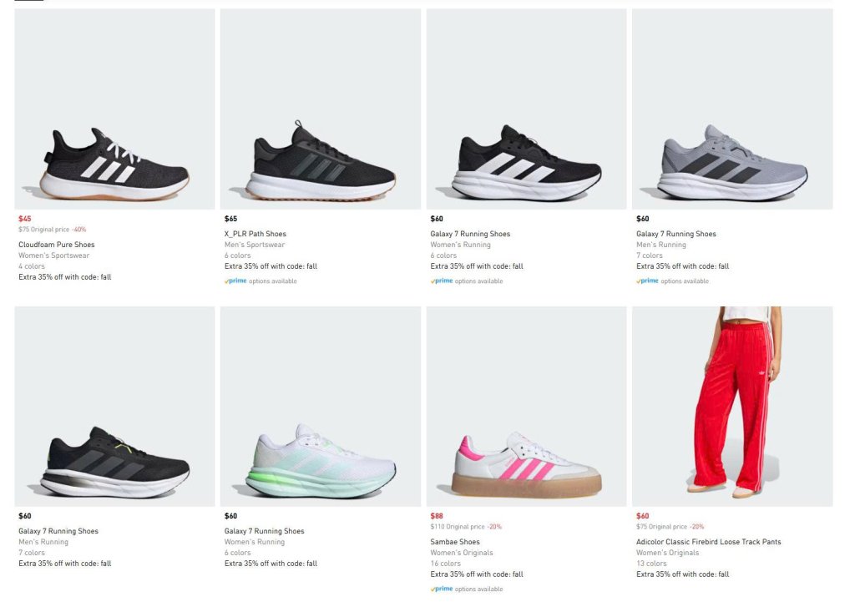
Task: Click the Sambae Shoes product name
Action: point(455,542)
